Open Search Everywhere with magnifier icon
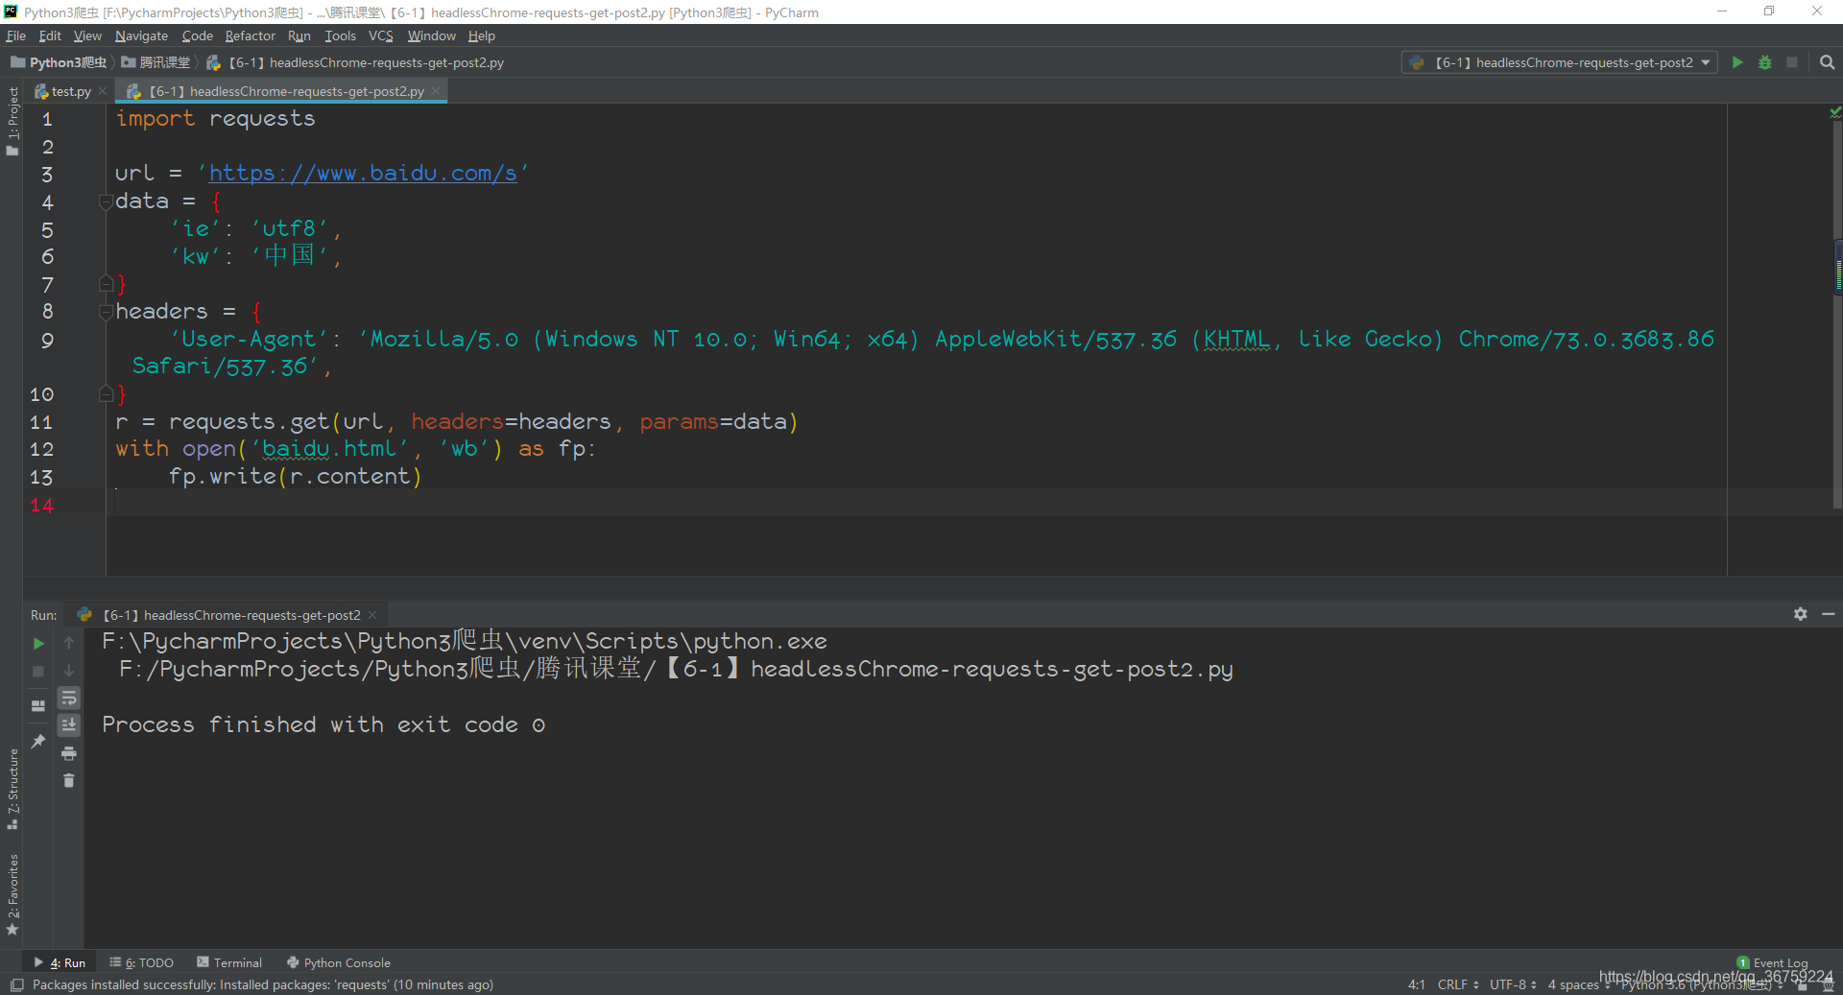Viewport: 1843px width, 995px height. tap(1827, 62)
